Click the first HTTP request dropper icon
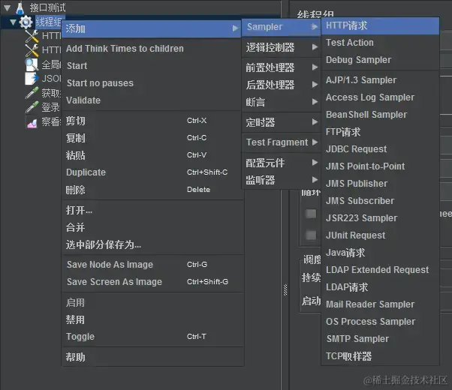Viewport: 452px width, 390px height. 32,36
